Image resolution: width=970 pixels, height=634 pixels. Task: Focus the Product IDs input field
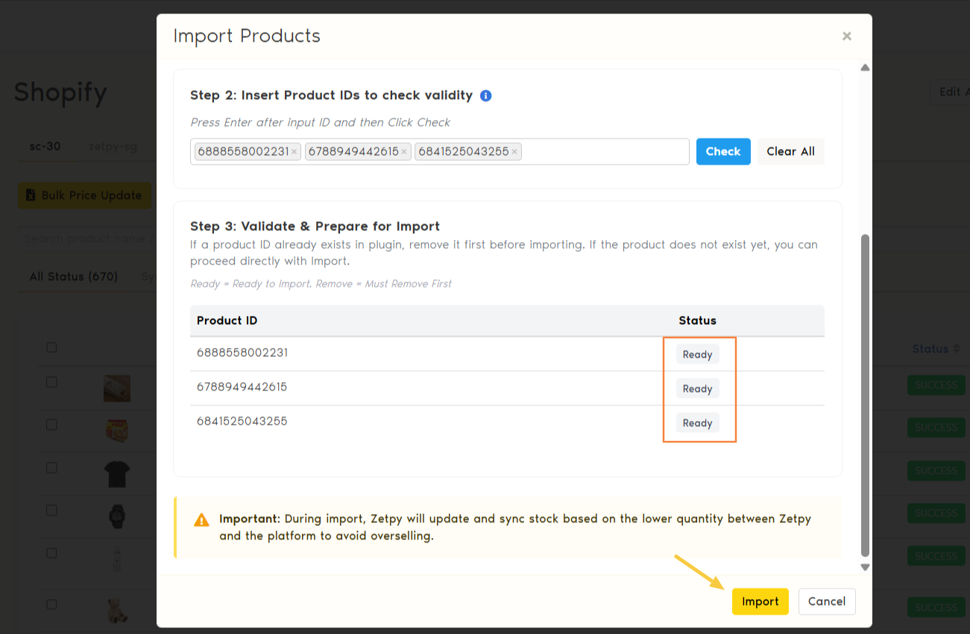point(604,152)
